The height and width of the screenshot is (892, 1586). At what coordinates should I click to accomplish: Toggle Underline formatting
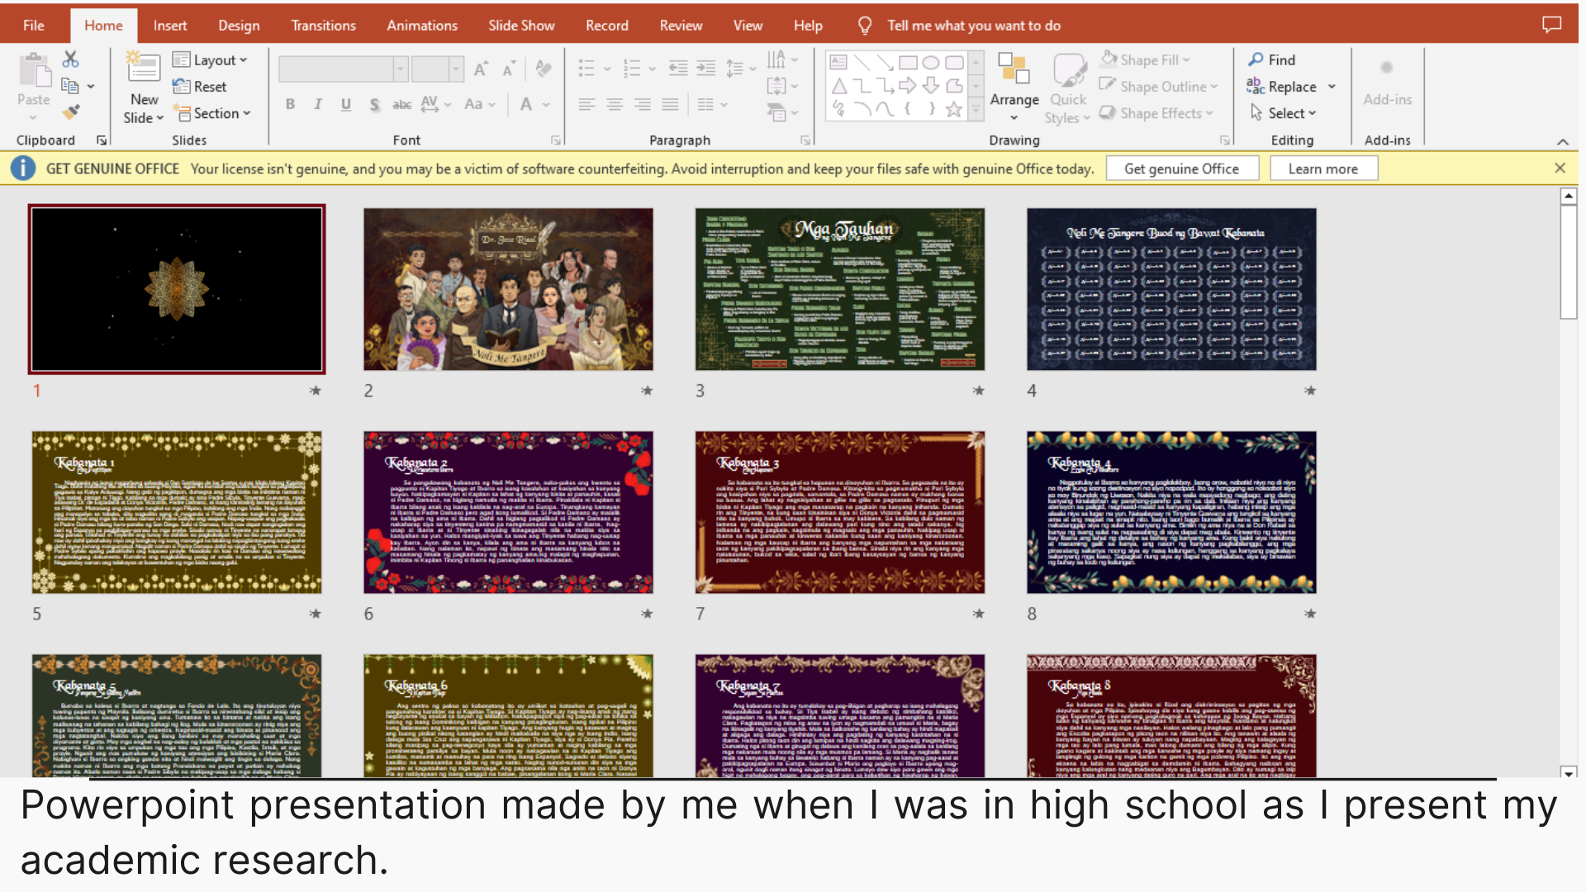[x=345, y=105]
